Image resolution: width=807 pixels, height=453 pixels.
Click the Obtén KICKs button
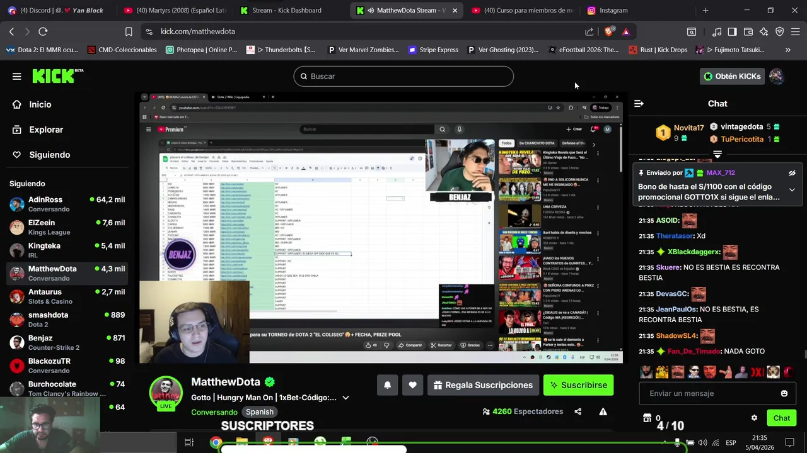[732, 76]
